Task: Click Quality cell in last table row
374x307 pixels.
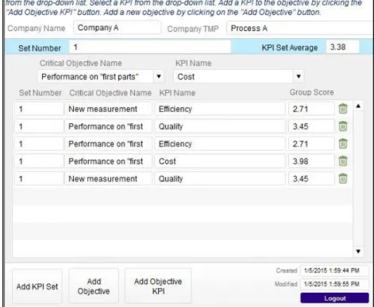Action: [x=220, y=179]
